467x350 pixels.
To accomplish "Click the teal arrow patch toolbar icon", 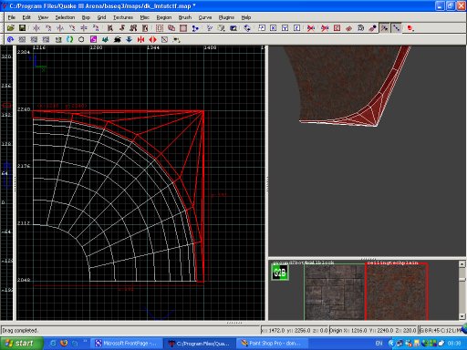I will click(105, 39).
